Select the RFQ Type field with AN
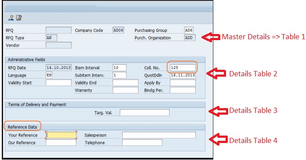This screenshot has width=306, height=160. pyautogui.click(x=52, y=37)
